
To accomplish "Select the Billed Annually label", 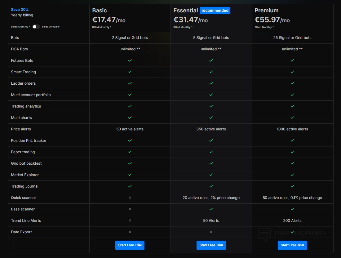I will pyautogui.click(x=51, y=27).
